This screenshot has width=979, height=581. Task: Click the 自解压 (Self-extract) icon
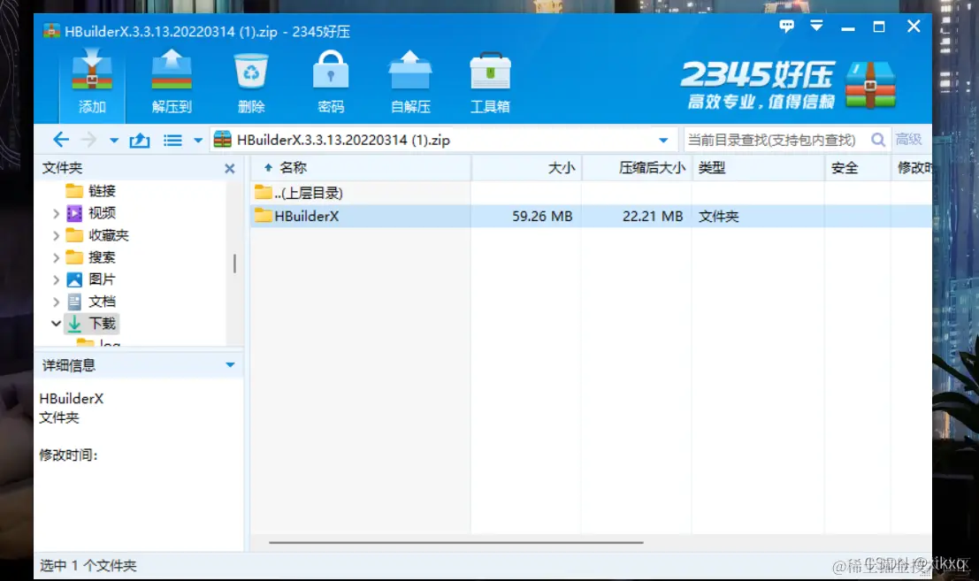pyautogui.click(x=410, y=81)
